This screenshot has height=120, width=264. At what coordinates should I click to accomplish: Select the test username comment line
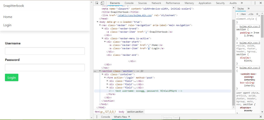pos(145,91)
